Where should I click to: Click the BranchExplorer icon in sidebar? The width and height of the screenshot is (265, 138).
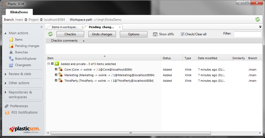click(11, 59)
